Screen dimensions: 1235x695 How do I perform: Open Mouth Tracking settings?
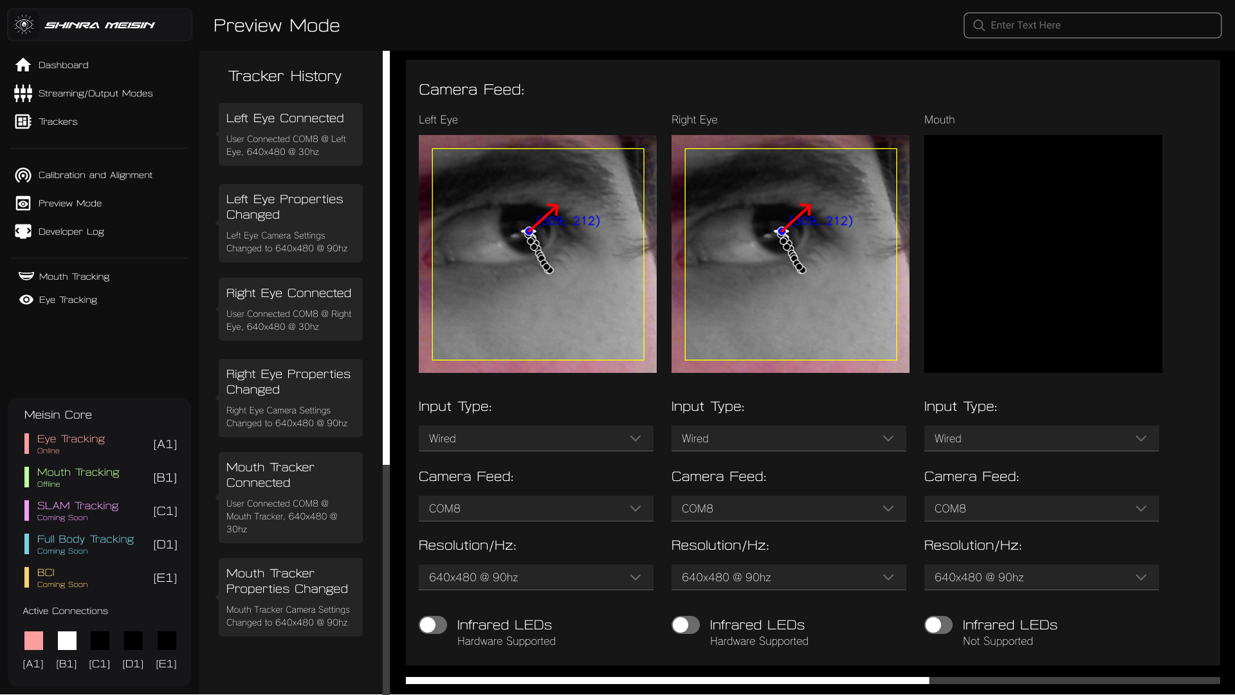(74, 276)
